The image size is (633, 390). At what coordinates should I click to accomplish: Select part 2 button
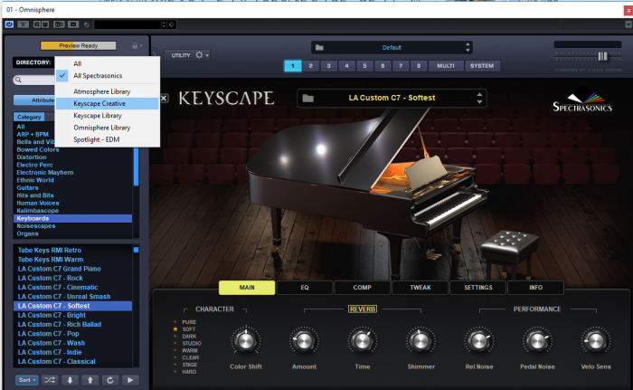pos(310,66)
